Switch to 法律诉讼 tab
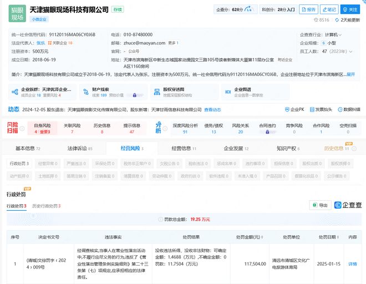The height and width of the screenshot is (284, 366). pyautogui.click(x=80, y=149)
